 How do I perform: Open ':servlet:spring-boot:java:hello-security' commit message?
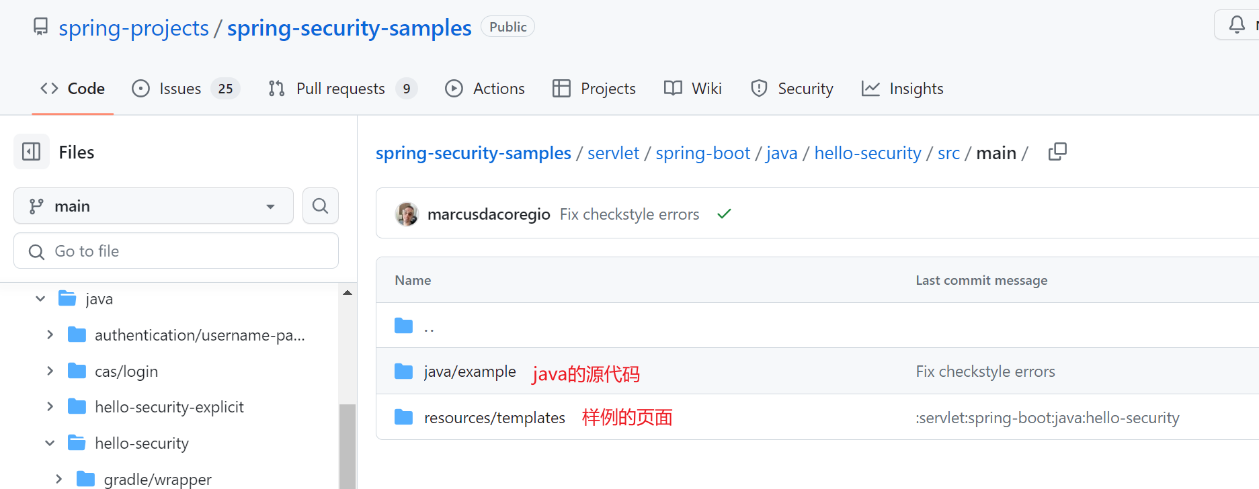click(1047, 418)
